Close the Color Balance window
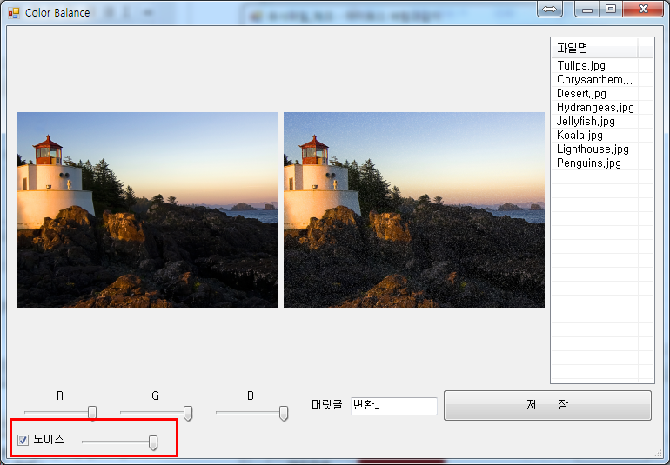The image size is (670, 465). tap(643, 9)
